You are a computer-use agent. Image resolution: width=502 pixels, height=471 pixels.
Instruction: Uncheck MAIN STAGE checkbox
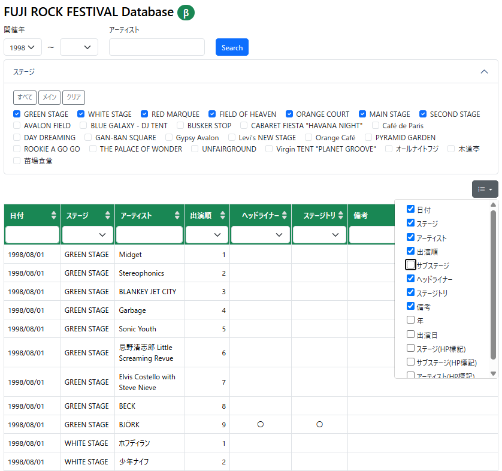pos(362,114)
